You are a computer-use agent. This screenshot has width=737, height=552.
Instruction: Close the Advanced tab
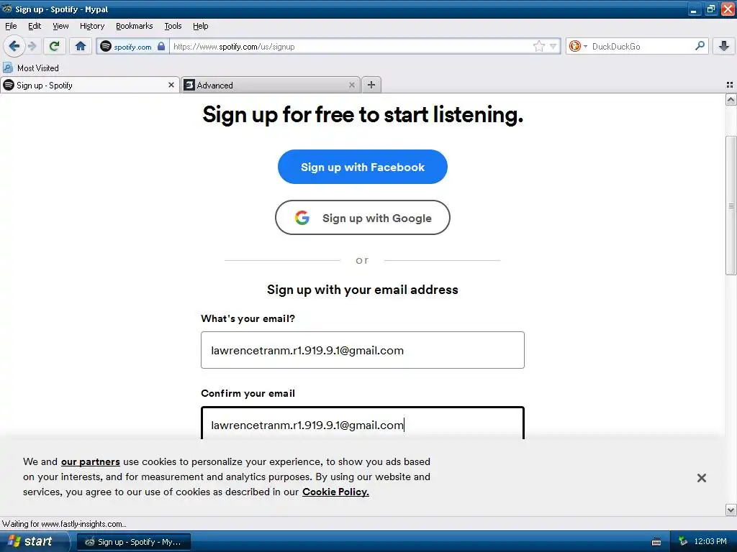tap(351, 85)
